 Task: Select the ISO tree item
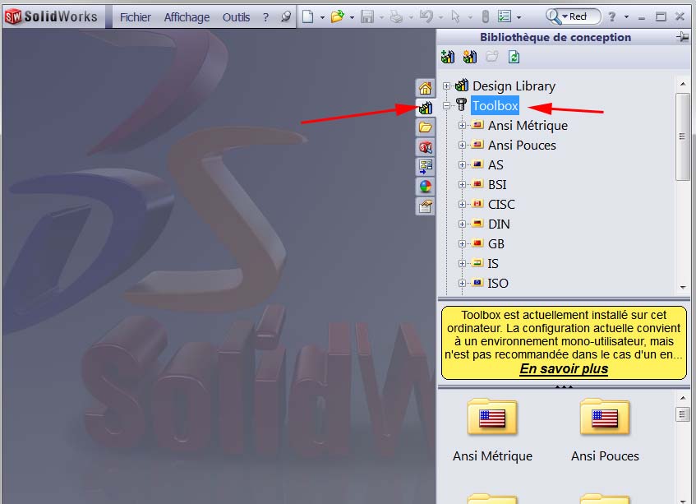[498, 284]
